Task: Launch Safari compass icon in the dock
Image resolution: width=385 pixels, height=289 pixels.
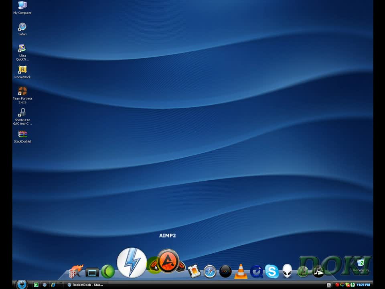Action: pos(210,272)
